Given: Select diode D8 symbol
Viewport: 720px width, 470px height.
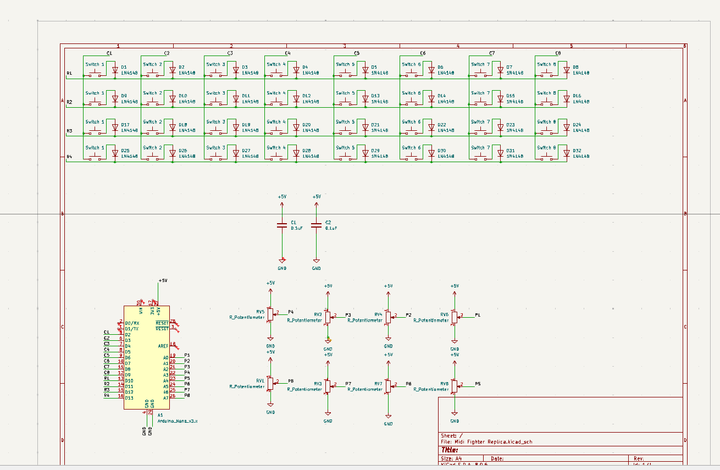Looking at the screenshot, I should (567, 70).
